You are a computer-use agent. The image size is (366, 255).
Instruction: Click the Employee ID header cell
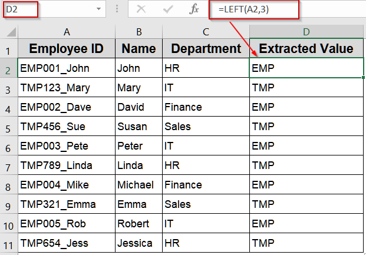click(x=67, y=48)
